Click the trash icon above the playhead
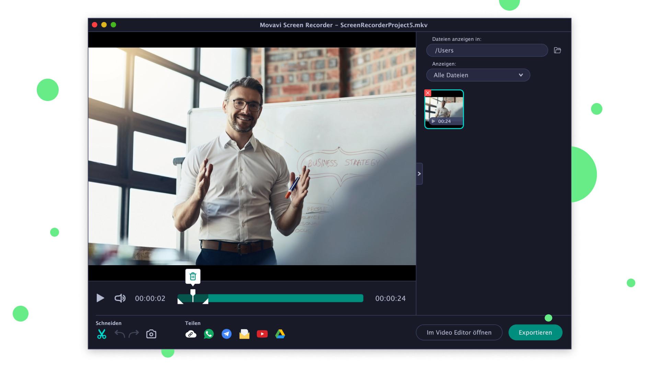659x371 pixels. (193, 276)
